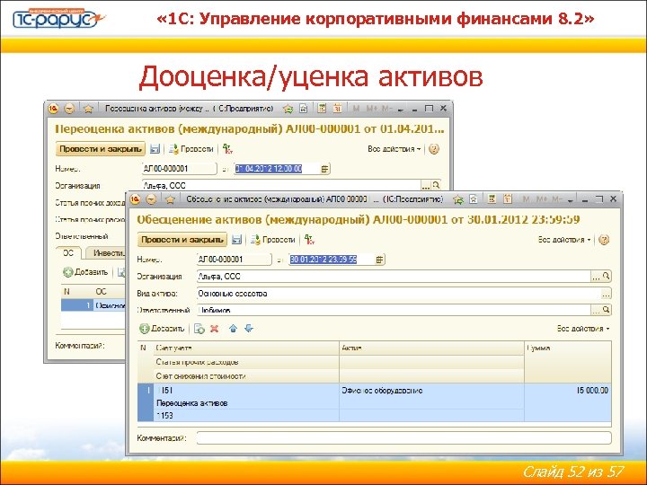Switch to Инвести... tab in Переоценка window
This screenshot has width=647, height=485.
click(x=106, y=253)
